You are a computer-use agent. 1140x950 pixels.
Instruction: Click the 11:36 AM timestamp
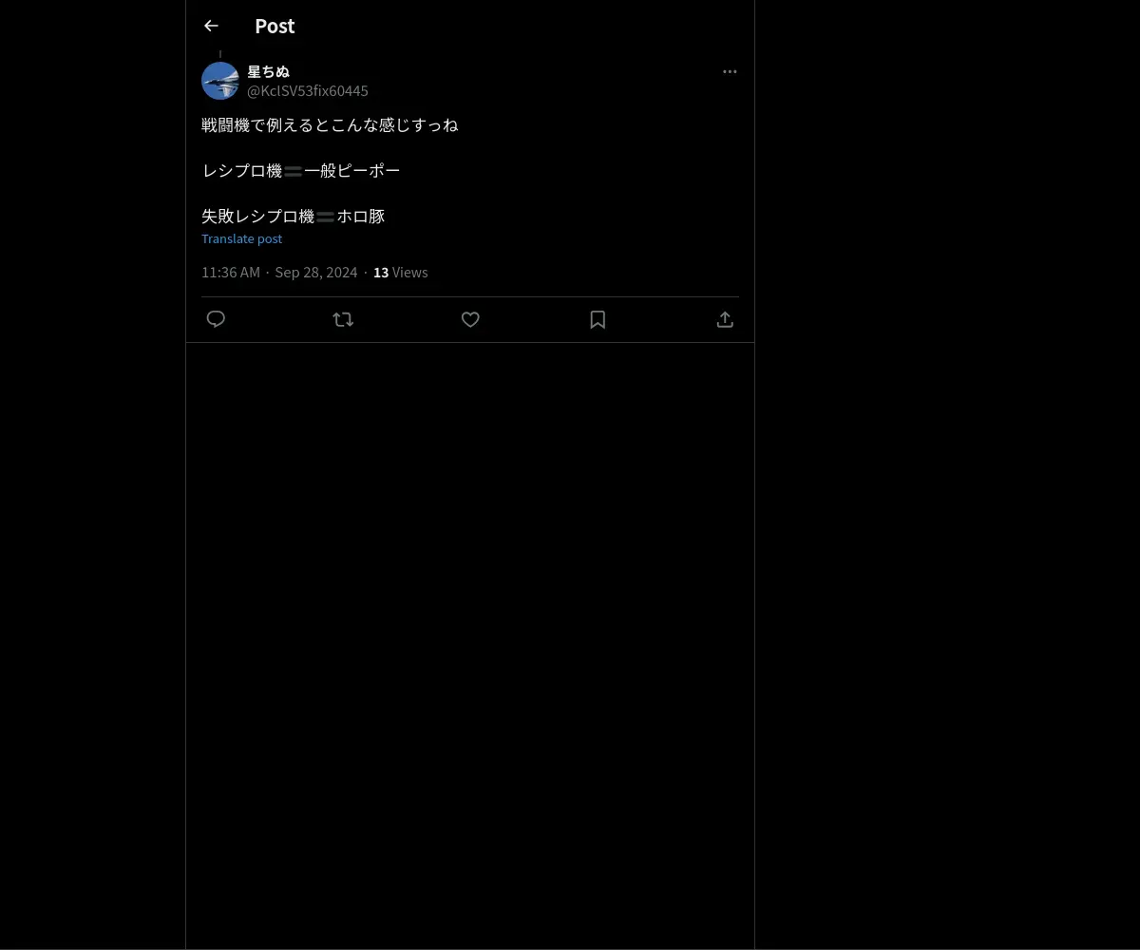pyautogui.click(x=231, y=272)
